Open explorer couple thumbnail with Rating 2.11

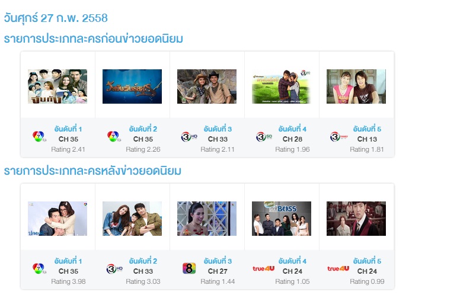pos(207,86)
